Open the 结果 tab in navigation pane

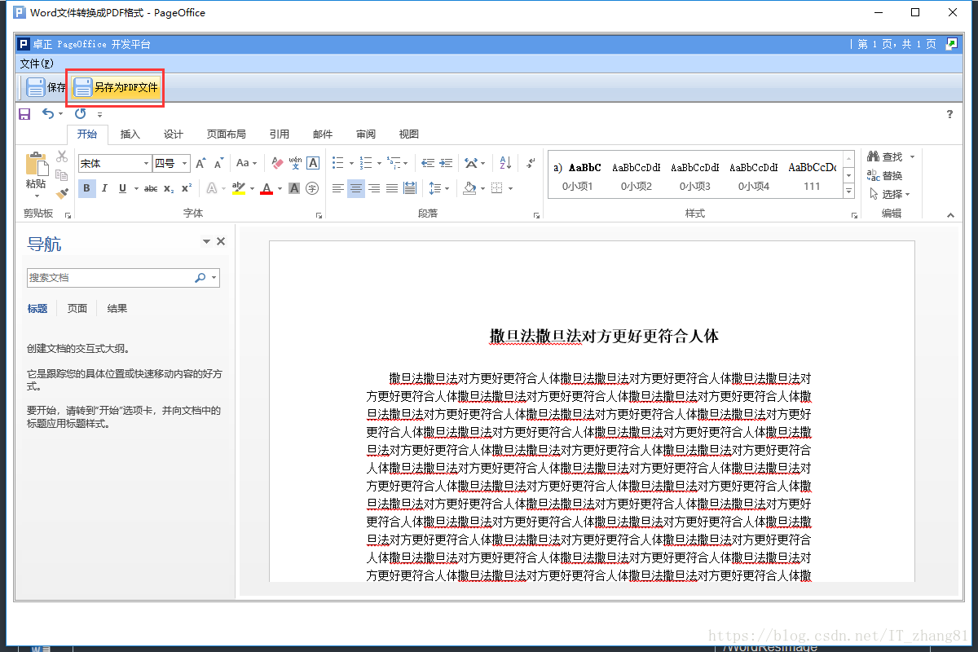117,309
